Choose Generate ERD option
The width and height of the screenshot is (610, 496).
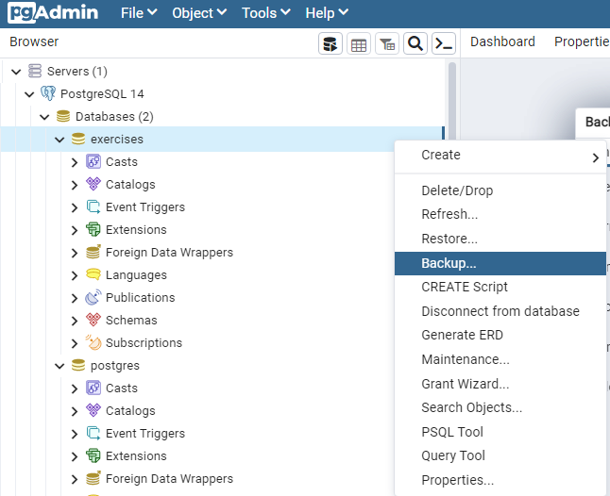tap(500, 335)
